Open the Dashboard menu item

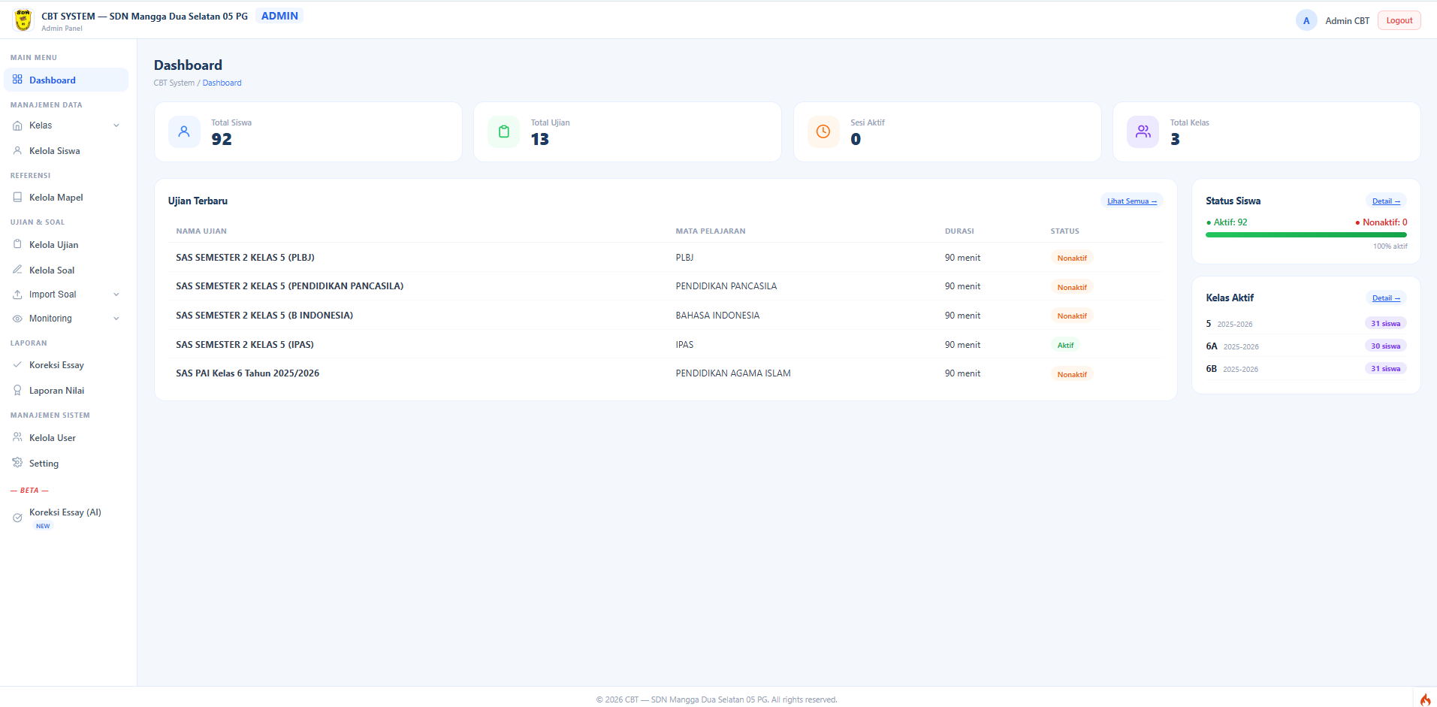pyautogui.click(x=66, y=80)
